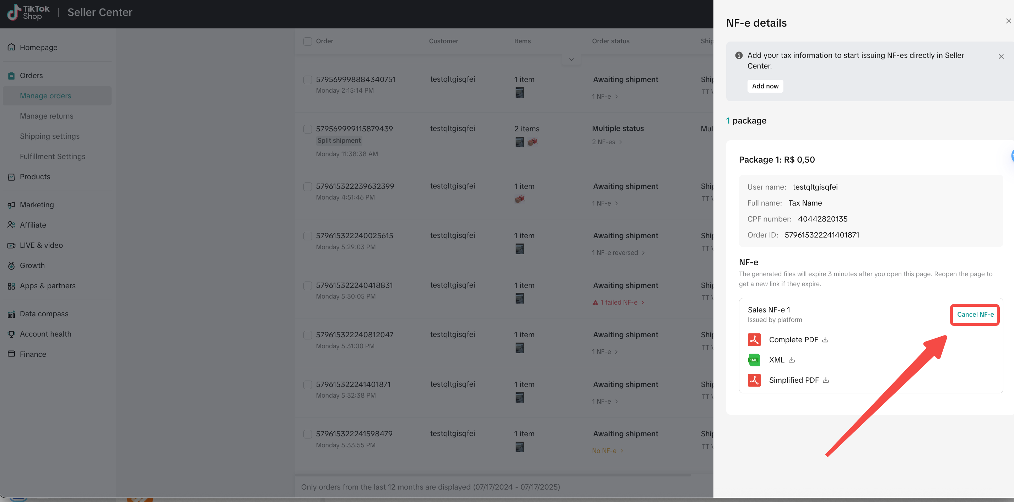The width and height of the screenshot is (1014, 502).
Task: Click the Account health trophy icon
Action: (x=11, y=334)
